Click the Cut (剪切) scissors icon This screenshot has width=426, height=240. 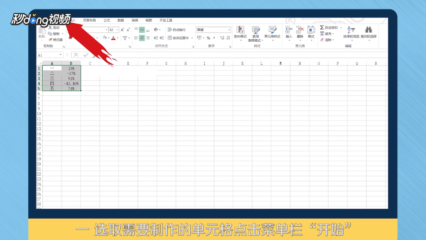[50, 28]
